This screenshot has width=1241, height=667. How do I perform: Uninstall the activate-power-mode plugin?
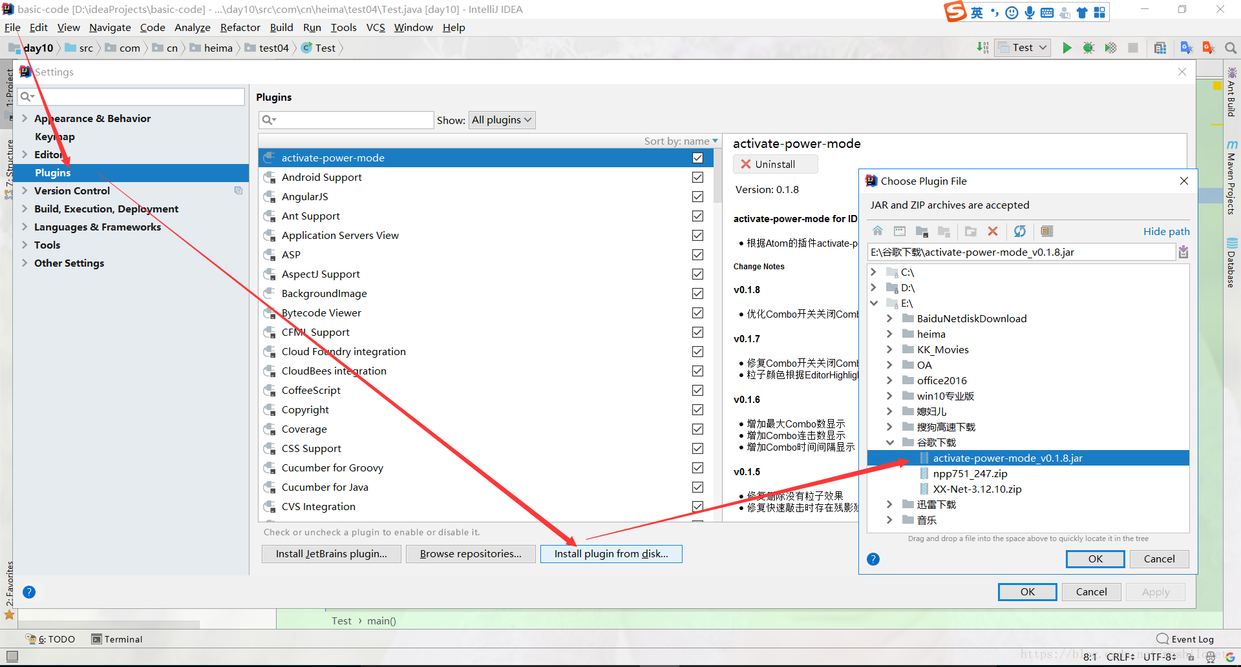click(775, 163)
